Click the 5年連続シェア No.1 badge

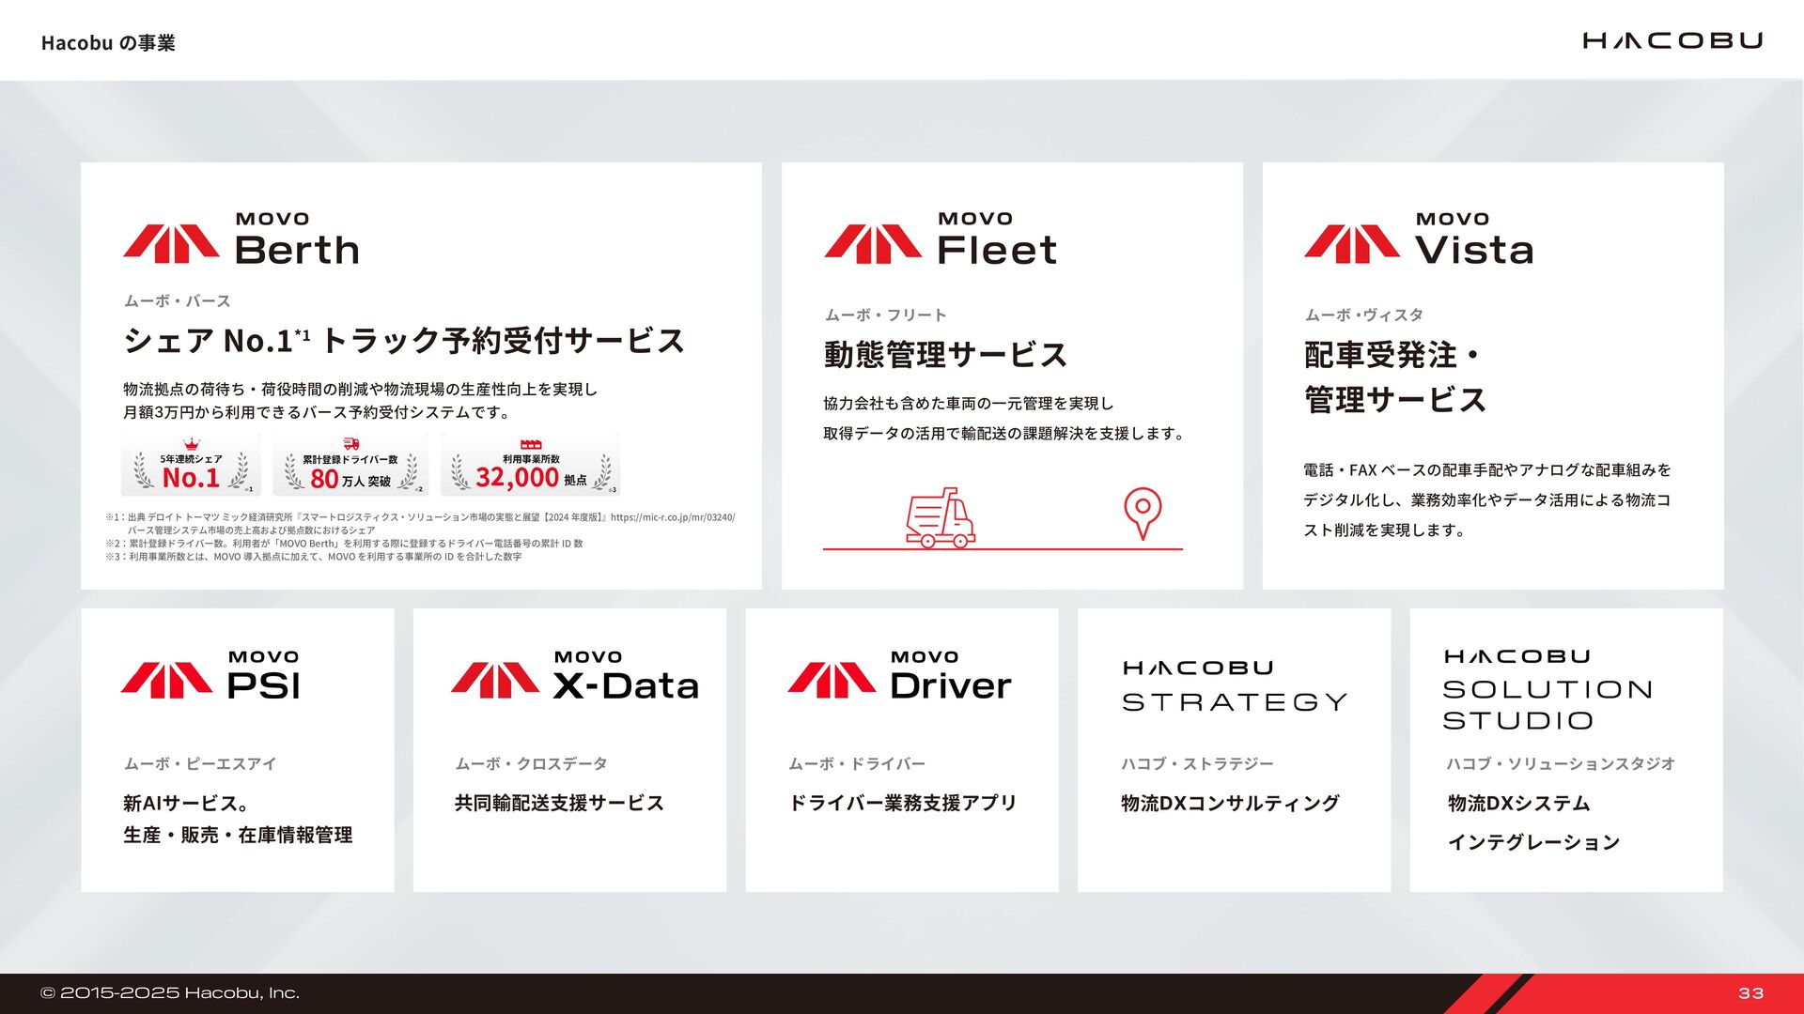191,466
